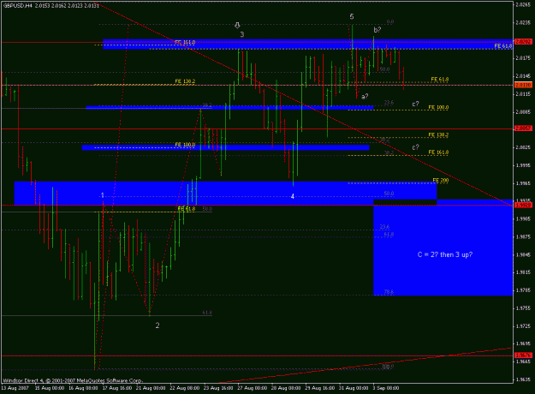Select the wave label 2 below the low

[x=158, y=325]
